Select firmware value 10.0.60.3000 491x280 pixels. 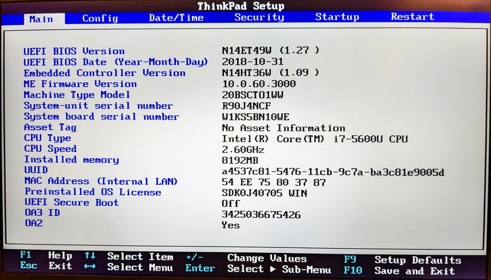pyautogui.click(x=259, y=83)
